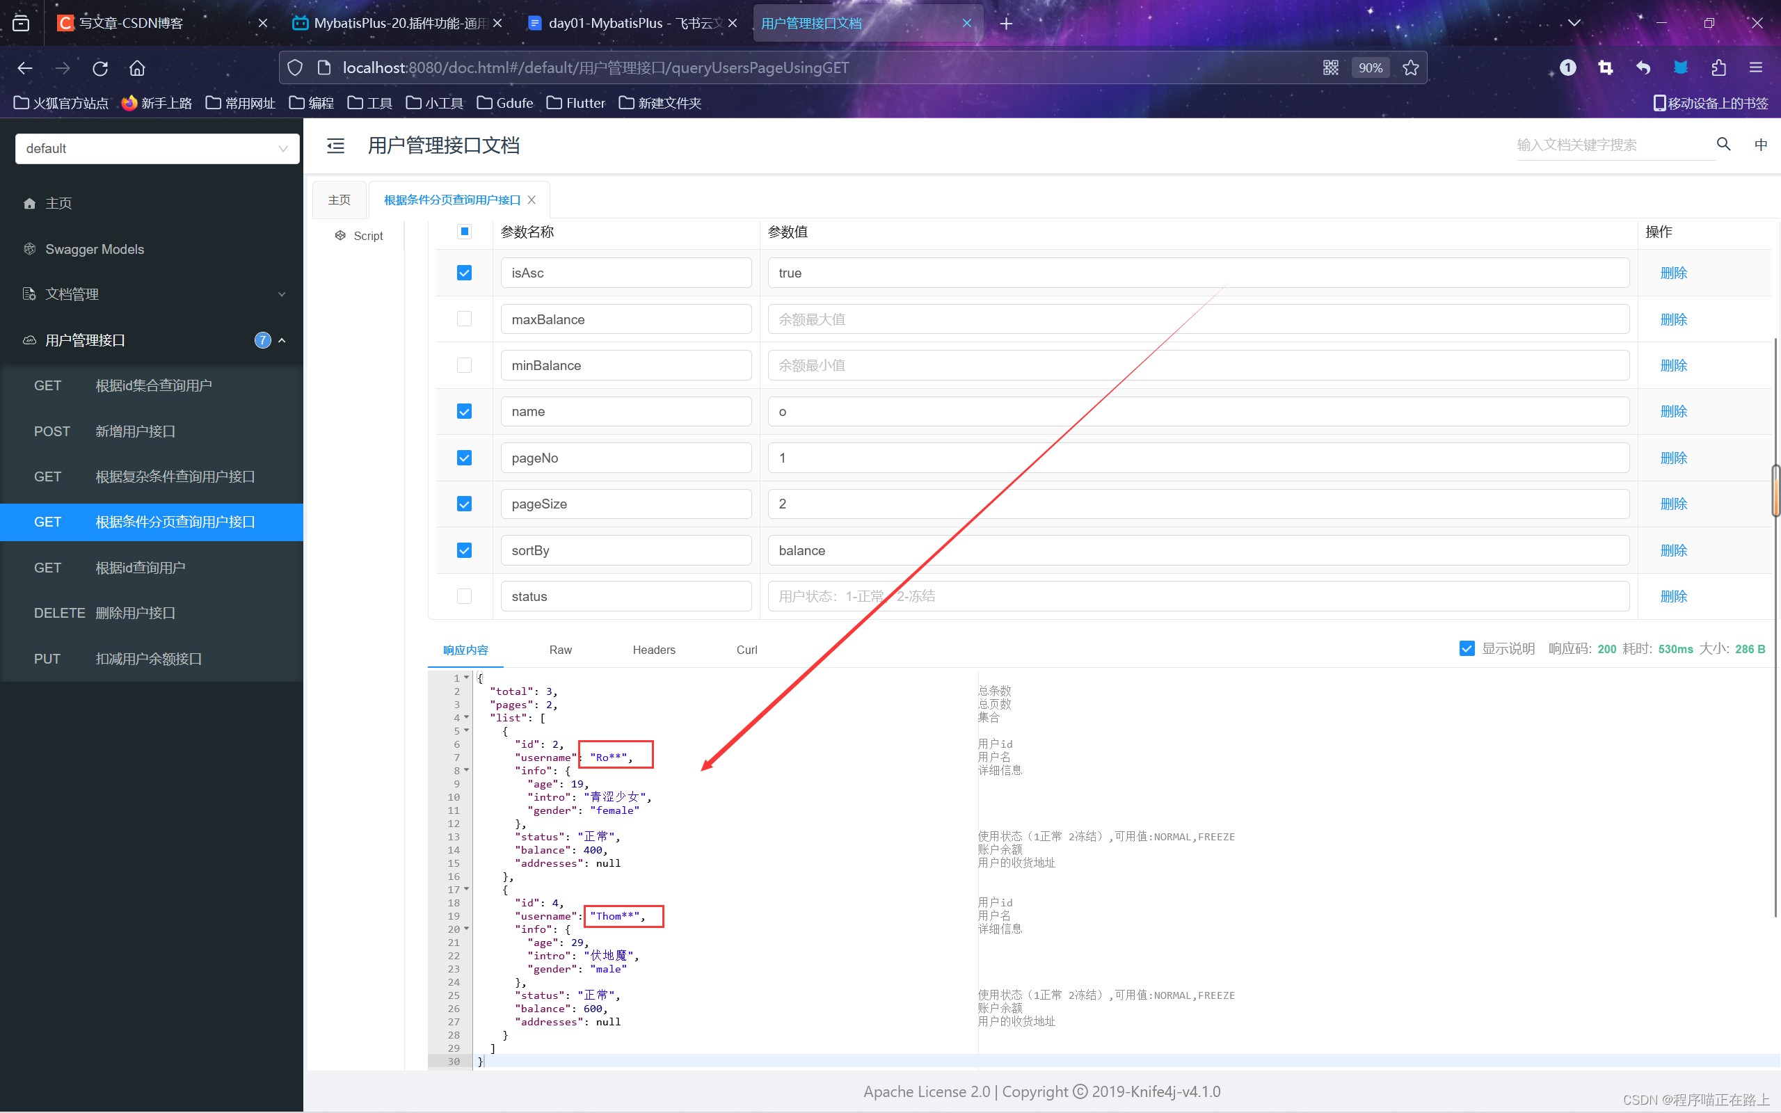
Task: Click 删除 link for the sortBy row
Action: (x=1672, y=551)
